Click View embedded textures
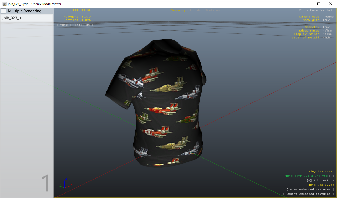 [310, 189]
